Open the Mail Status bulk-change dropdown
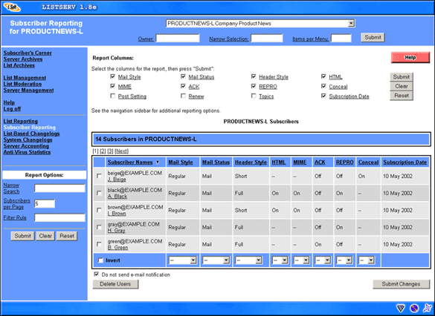This screenshot has height=316, width=435. [x=216, y=260]
